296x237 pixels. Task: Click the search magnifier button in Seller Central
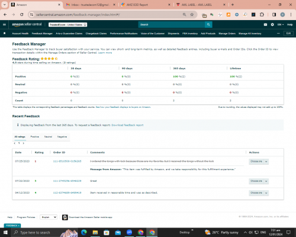click(x=208, y=24)
